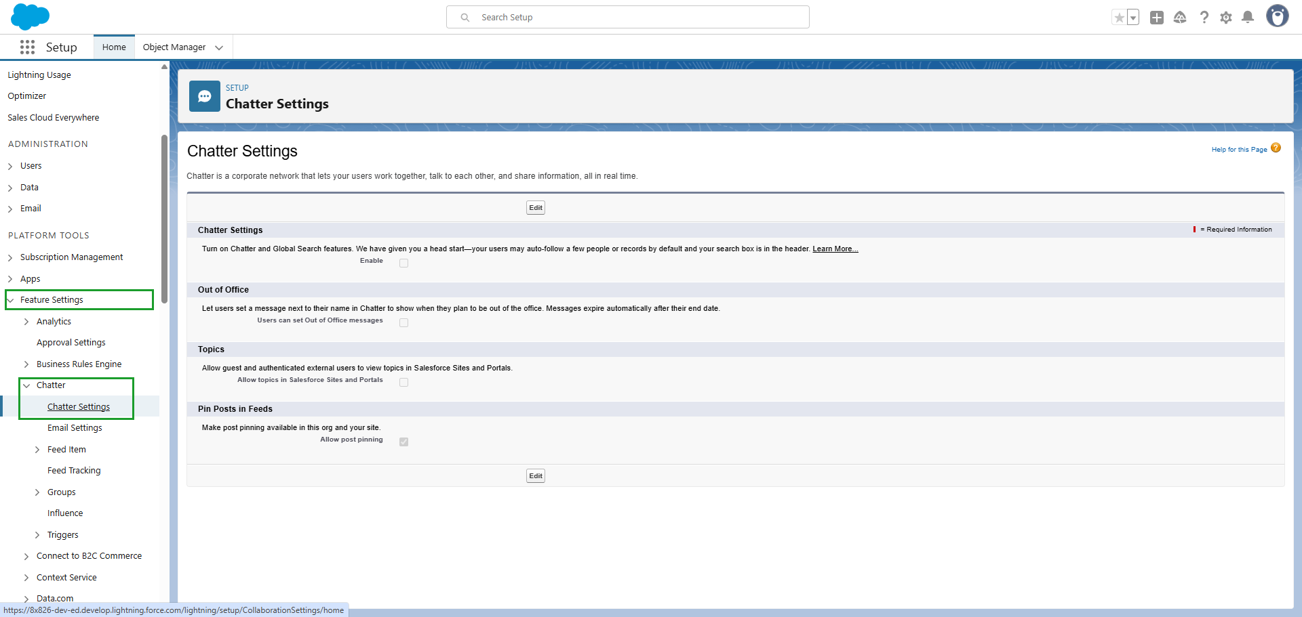Expand Subscription Management
Image resolution: width=1302 pixels, height=617 pixels.
[x=10, y=257]
